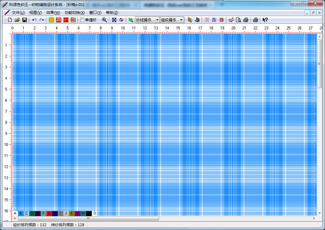
Task: Select color swatch G (red)
Action: point(49,213)
